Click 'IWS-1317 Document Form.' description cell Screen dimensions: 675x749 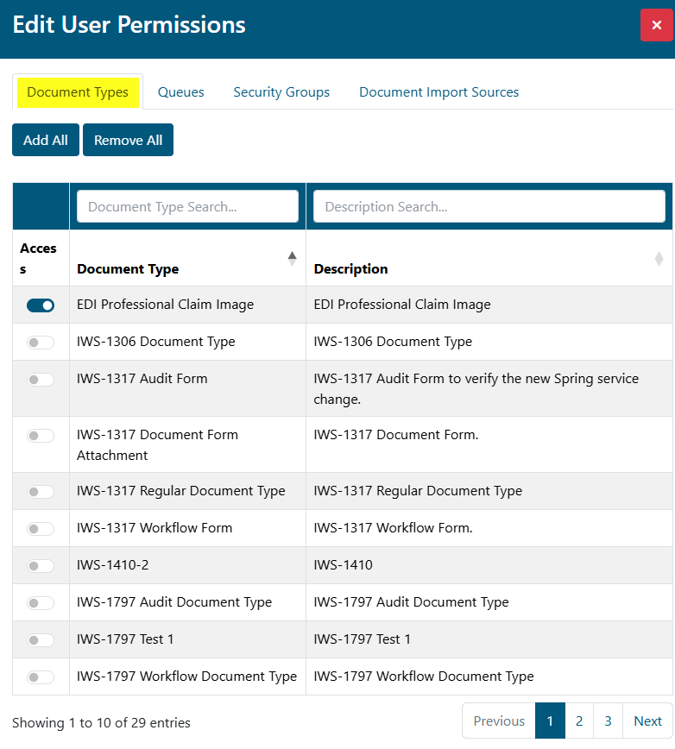tap(489, 444)
